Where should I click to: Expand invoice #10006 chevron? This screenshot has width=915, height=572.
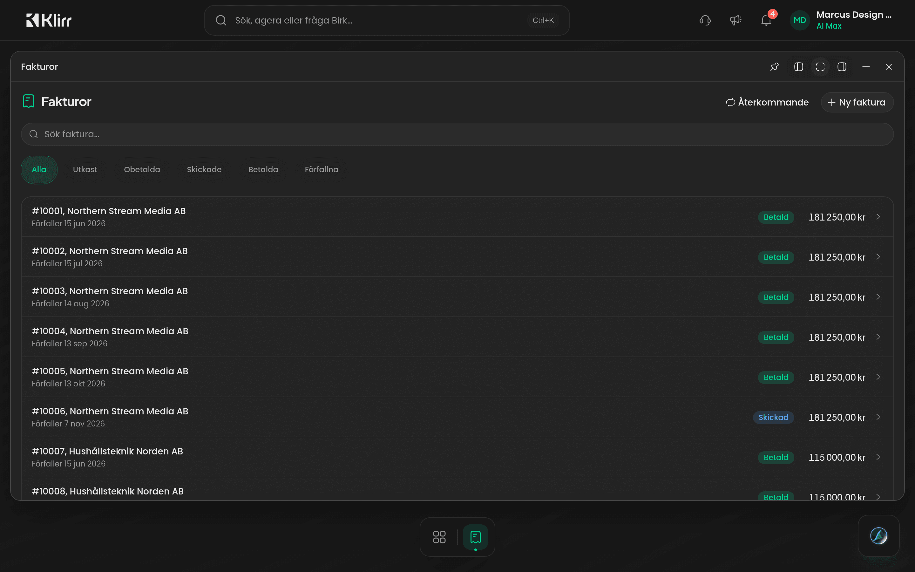[878, 417]
